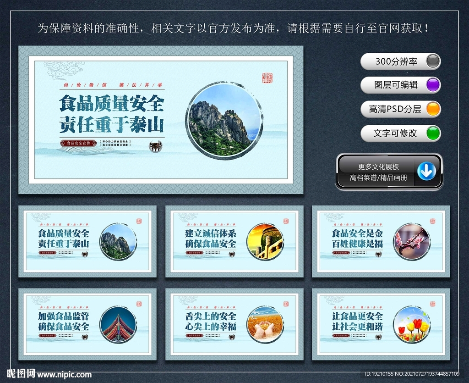Open the 让食品更安全 让社会更和谐 thumbnail

381,324
